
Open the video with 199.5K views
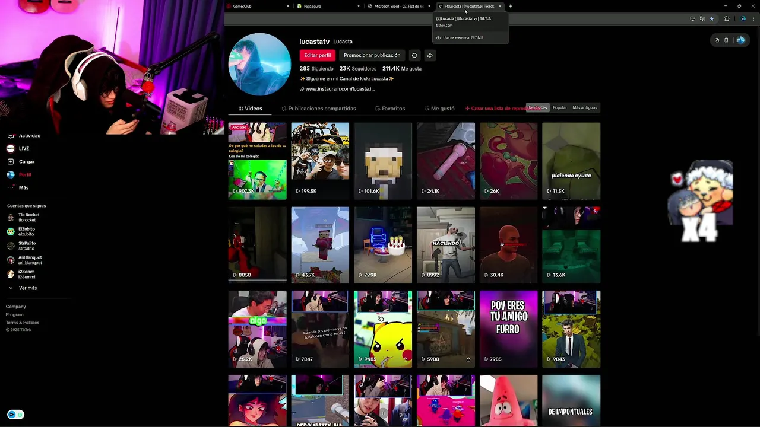320,161
